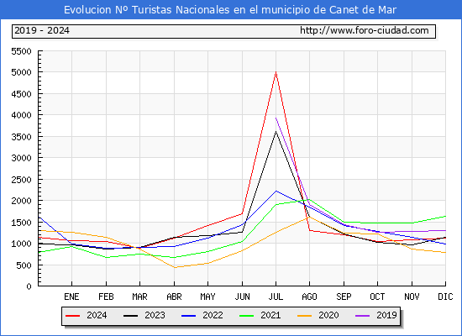Select the '2021' legend label
The height and width of the screenshot is (336, 462).
click(x=270, y=315)
